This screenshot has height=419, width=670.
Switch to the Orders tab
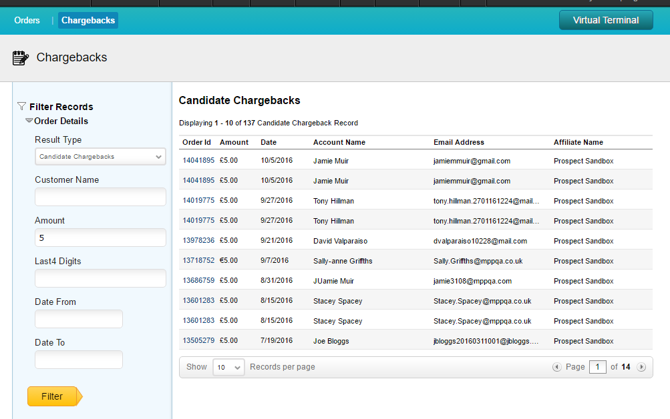coord(27,21)
